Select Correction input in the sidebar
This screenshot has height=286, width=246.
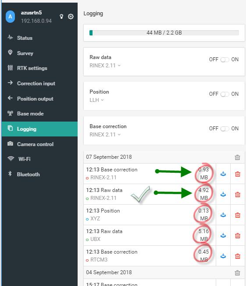[x=39, y=84]
